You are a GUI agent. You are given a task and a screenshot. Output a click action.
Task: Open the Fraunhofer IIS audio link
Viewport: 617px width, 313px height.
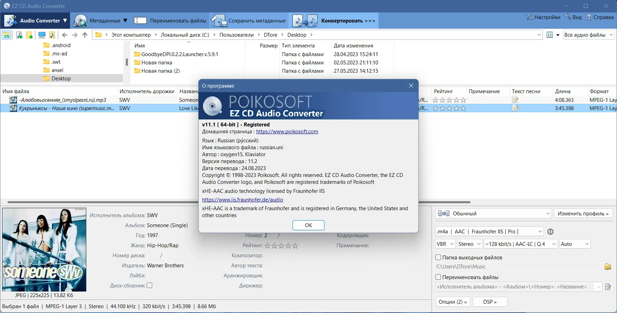[x=243, y=200]
